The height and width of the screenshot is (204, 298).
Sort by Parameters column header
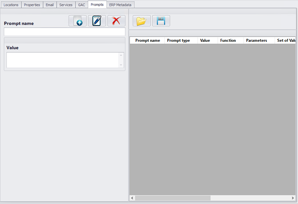[259, 40]
